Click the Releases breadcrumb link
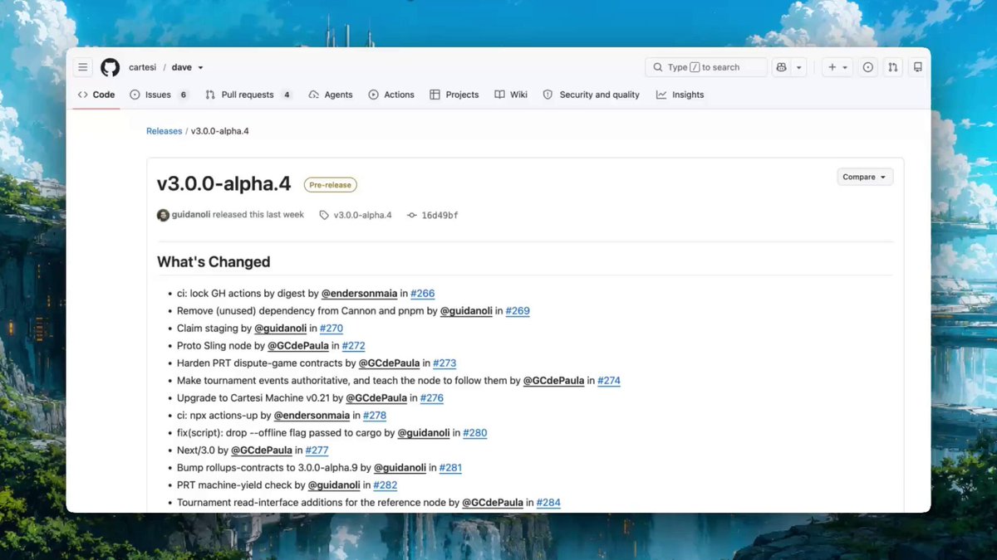The width and height of the screenshot is (997, 560). tap(164, 131)
